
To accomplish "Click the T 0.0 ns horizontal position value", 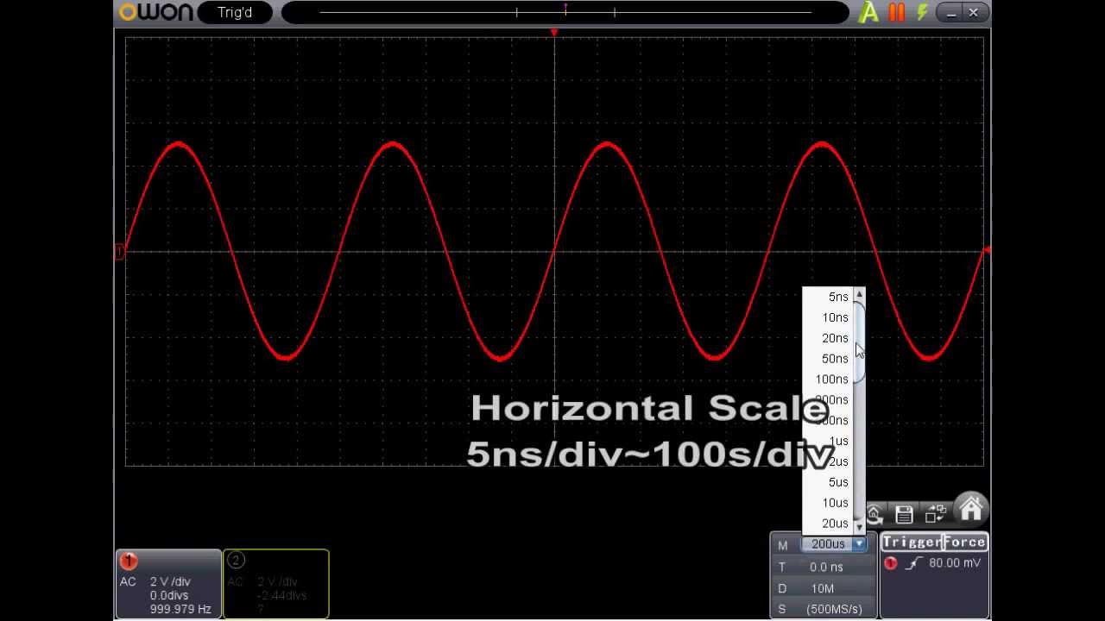I will click(x=826, y=567).
